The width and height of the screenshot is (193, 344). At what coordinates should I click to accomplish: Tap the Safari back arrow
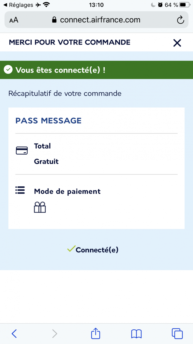click(x=14, y=333)
